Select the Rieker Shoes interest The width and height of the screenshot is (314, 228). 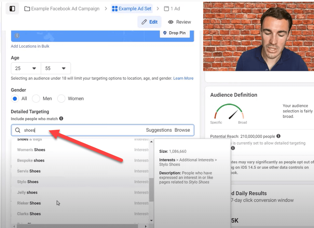(x=80, y=203)
